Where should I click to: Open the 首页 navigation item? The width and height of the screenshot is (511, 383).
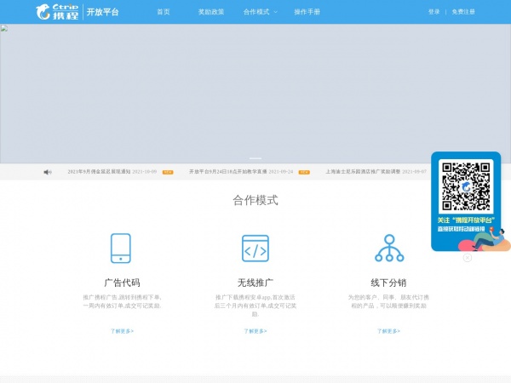point(164,12)
